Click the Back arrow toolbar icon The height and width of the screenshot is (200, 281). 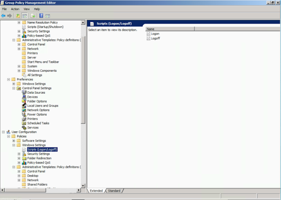[x=3, y=16]
